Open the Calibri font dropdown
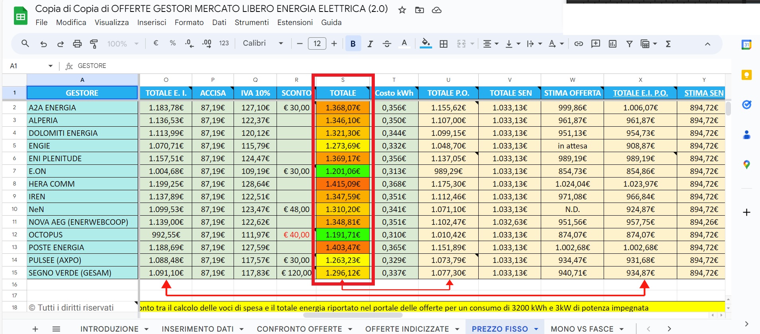760x334 pixels. [263, 43]
